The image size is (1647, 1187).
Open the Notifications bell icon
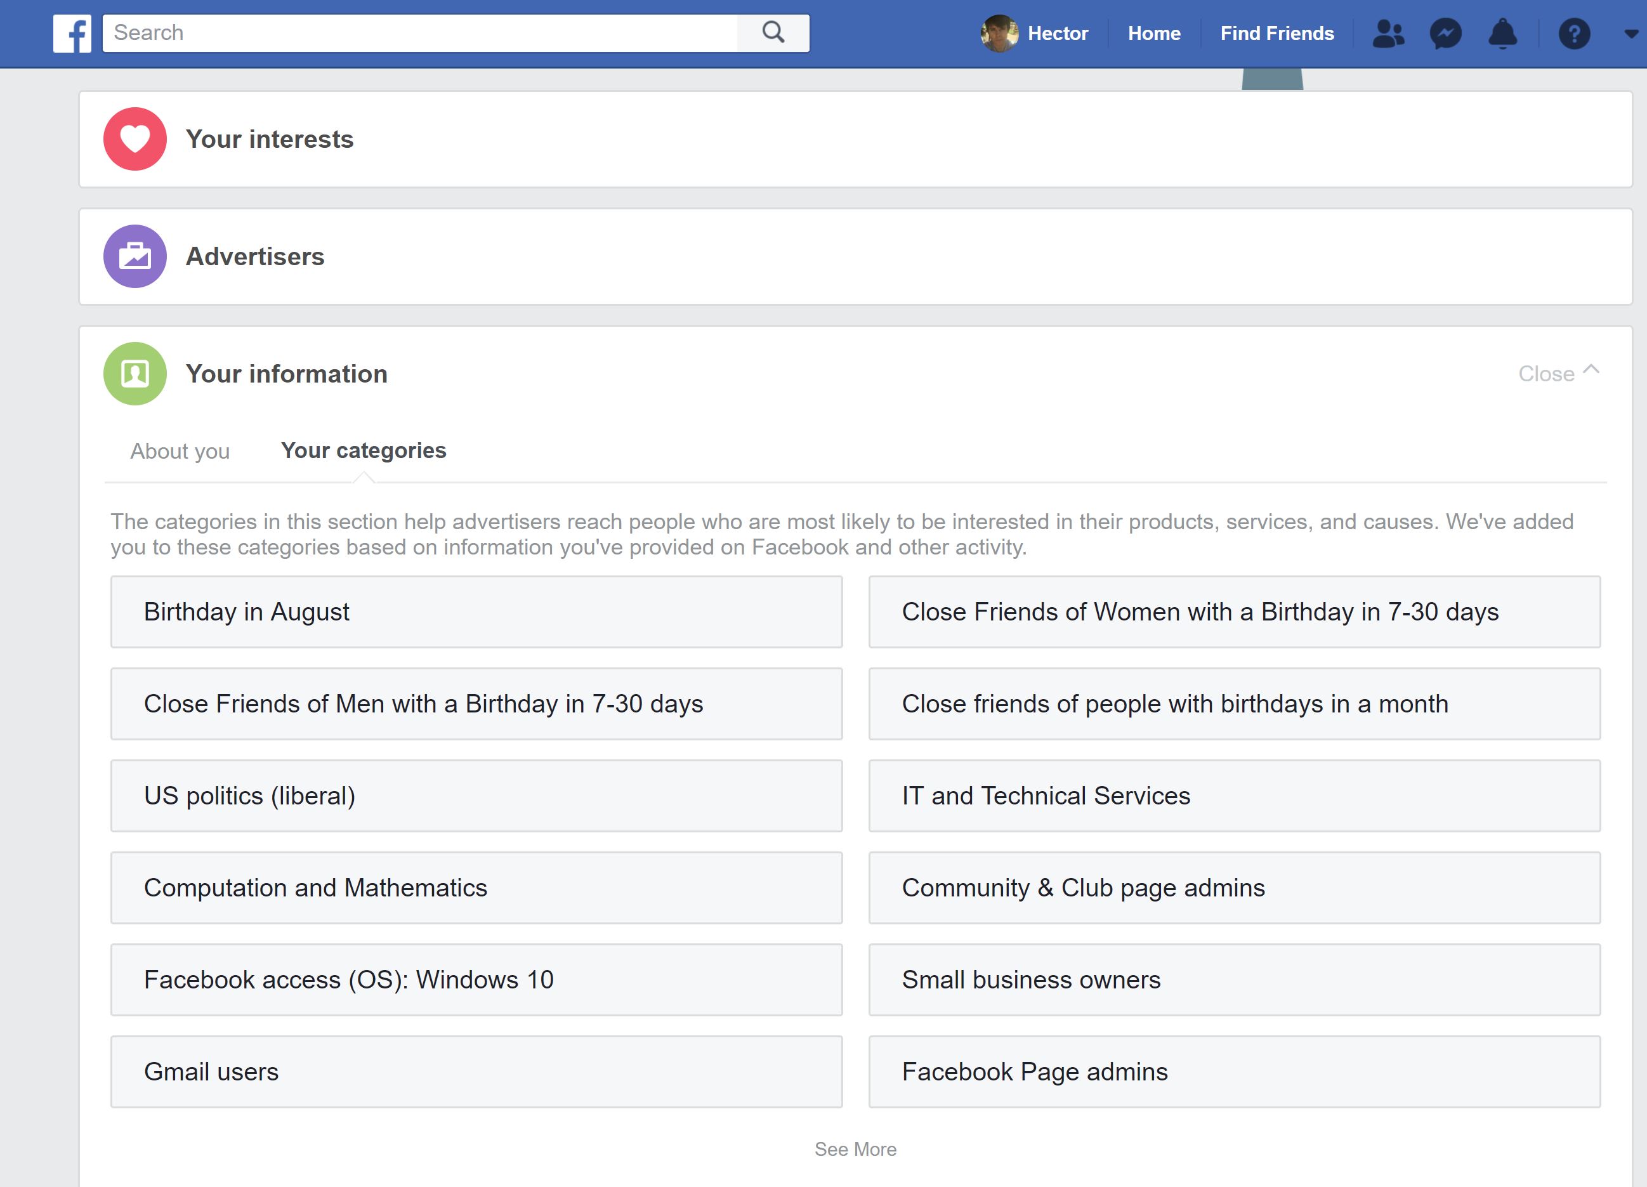(x=1502, y=34)
